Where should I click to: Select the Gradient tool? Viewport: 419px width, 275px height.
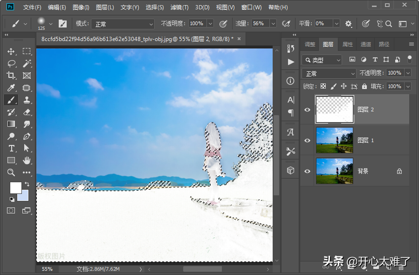coord(11,124)
